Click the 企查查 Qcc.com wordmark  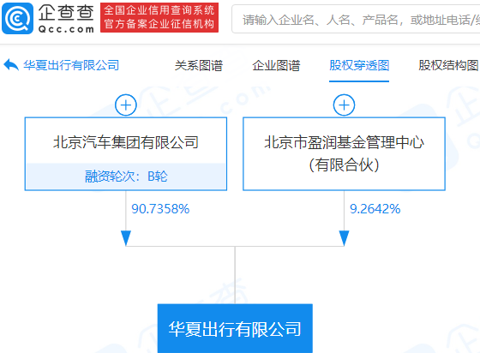pos(66,19)
